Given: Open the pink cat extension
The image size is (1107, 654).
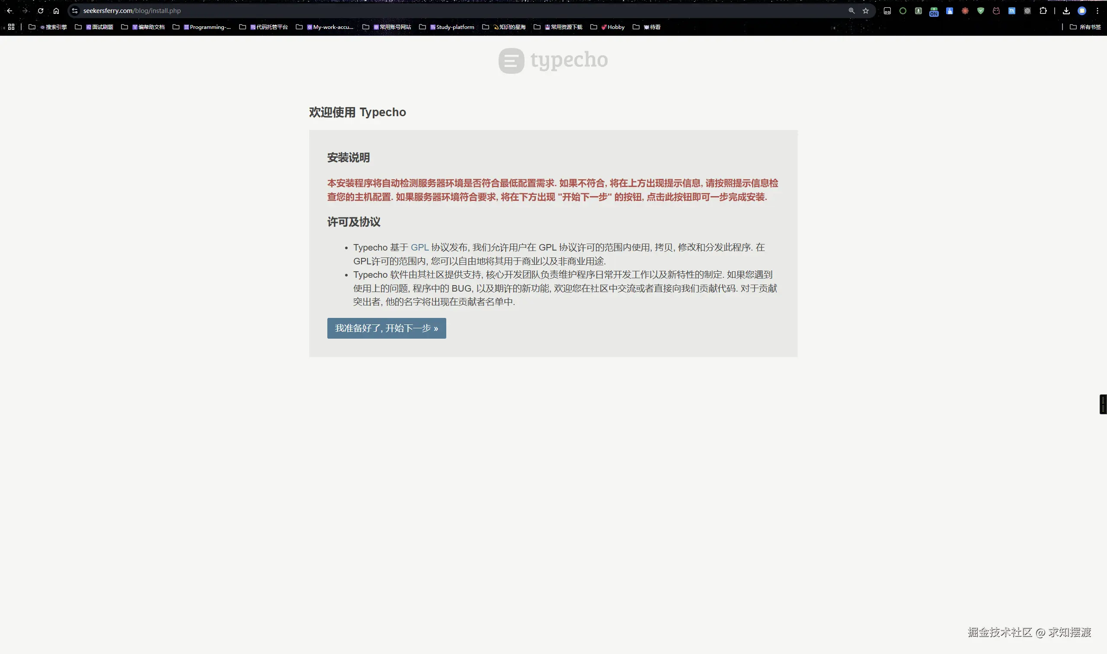Looking at the screenshot, I should [x=996, y=10].
